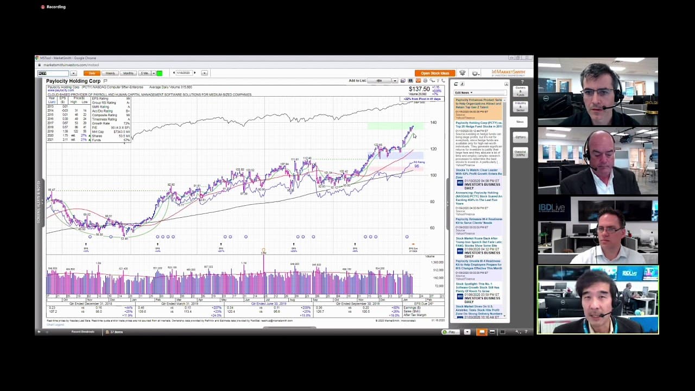Image resolution: width=695 pixels, height=391 pixels.
Task: Click the stock symbol input field
Action: (53, 73)
